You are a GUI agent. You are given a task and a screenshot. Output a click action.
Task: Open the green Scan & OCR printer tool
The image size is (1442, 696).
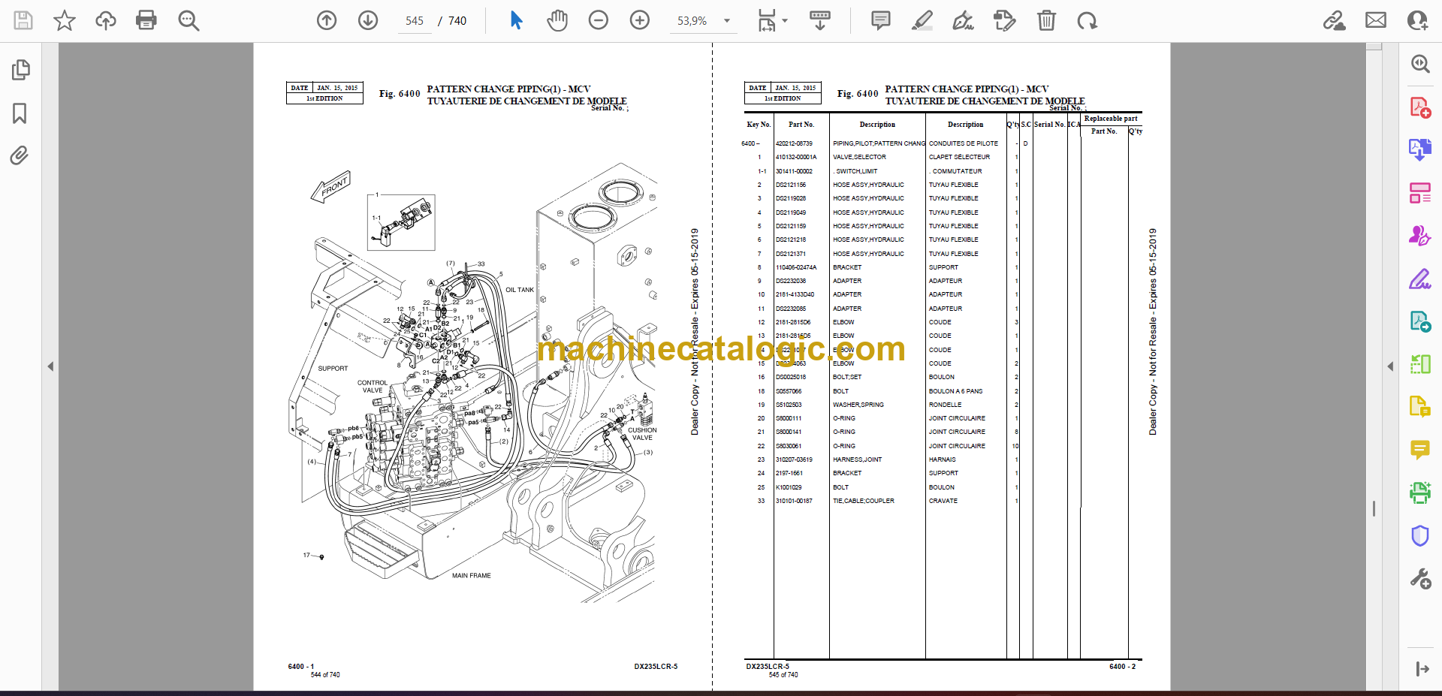pos(1419,493)
